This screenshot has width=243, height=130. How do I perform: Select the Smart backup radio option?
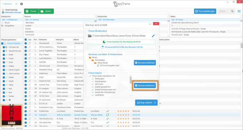(3, 10)
